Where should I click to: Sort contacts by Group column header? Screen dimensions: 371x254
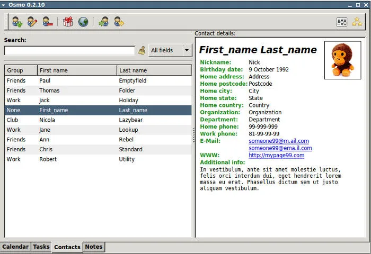(x=21, y=70)
